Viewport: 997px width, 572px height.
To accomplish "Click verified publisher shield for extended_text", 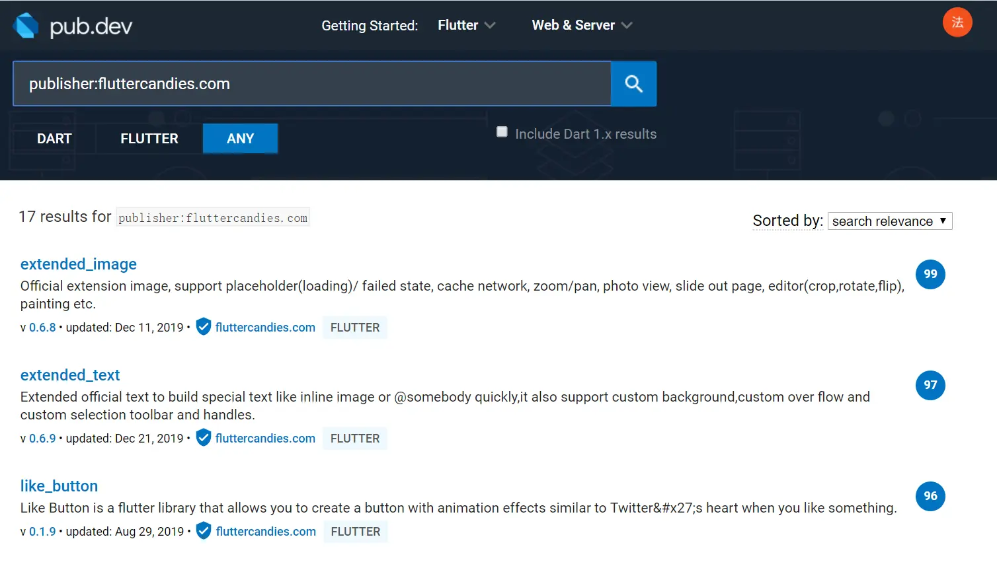I will 204,438.
